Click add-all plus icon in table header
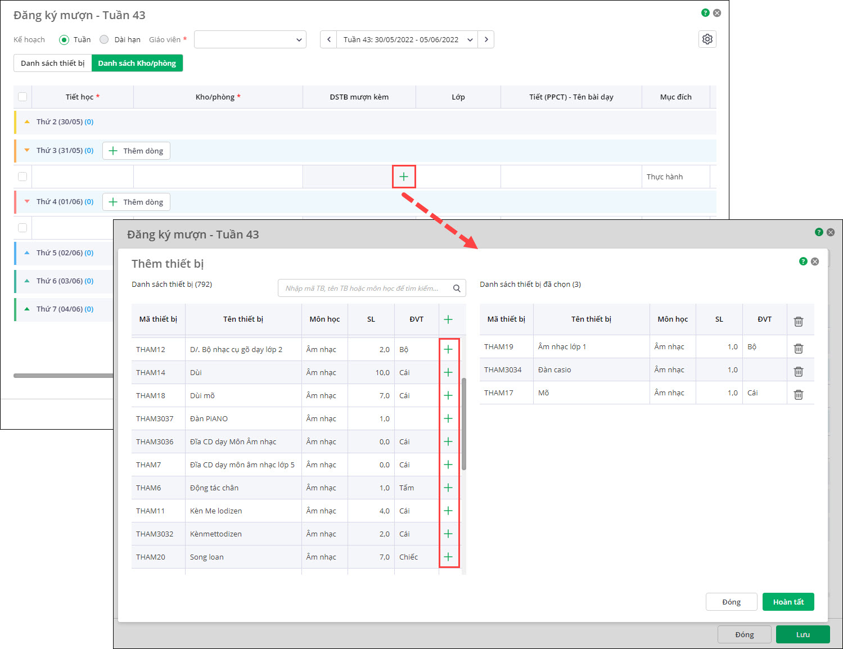 point(448,319)
